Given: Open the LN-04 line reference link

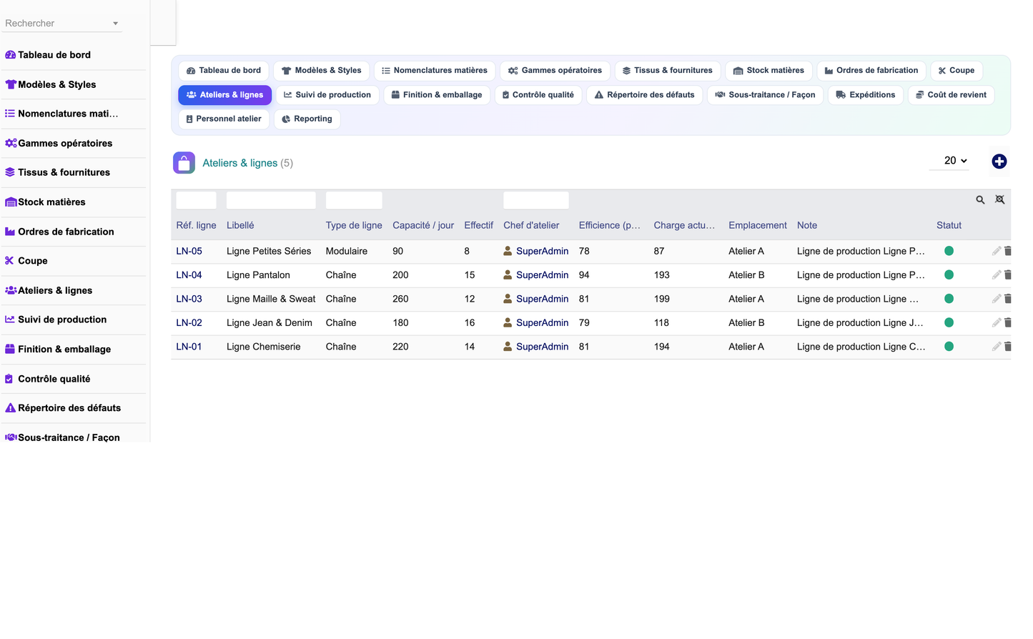Looking at the screenshot, I should tap(189, 275).
